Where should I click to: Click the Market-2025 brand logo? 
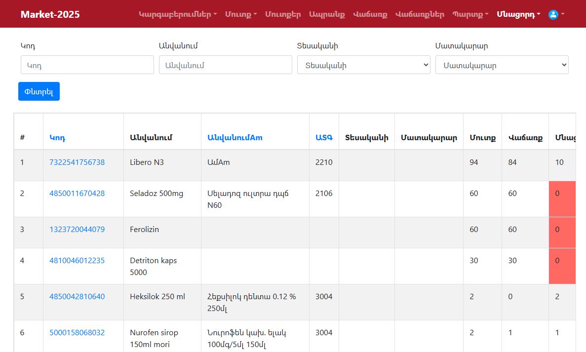pos(50,14)
